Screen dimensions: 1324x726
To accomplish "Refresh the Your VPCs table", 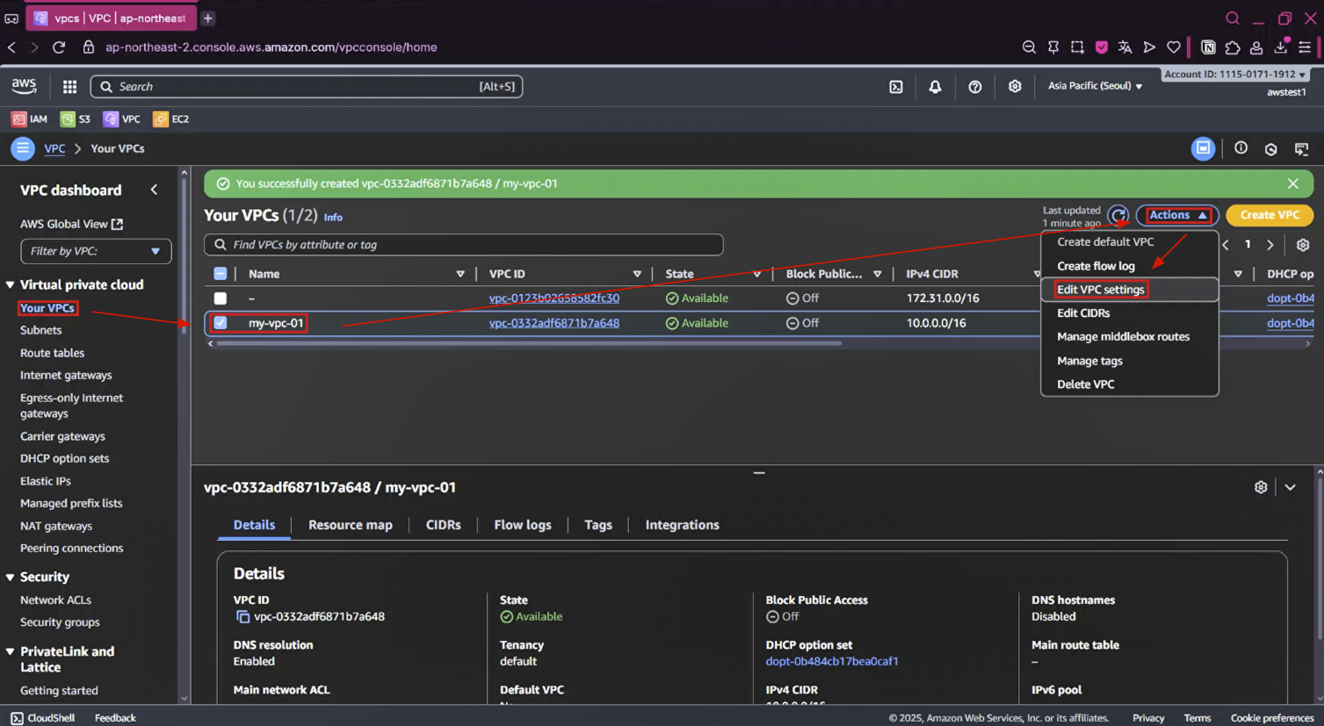I will coord(1118,215).
